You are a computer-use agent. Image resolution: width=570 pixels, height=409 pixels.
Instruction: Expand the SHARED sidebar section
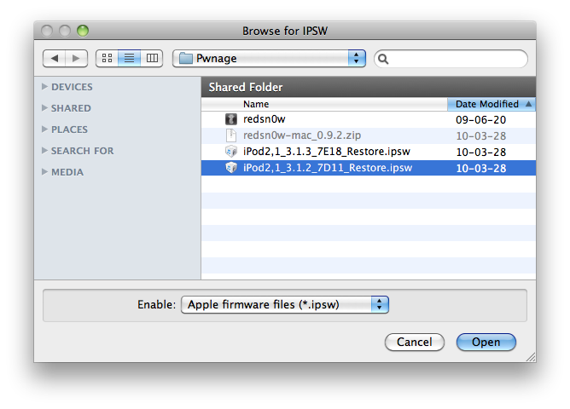[x=45, y=108]
